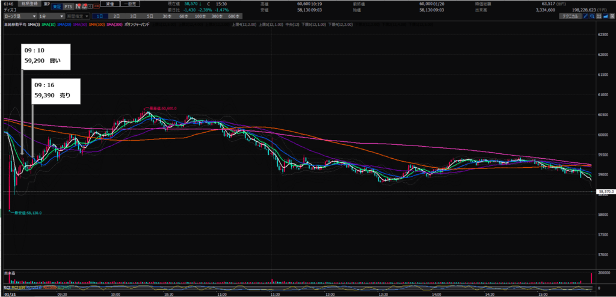Click the テクニカル button

568,16
